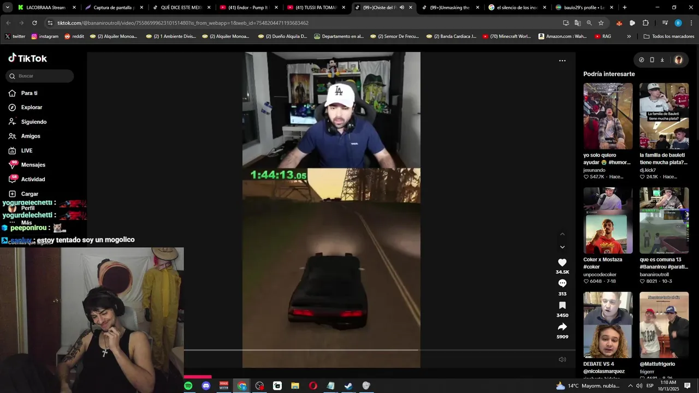The image size is (699, 393).
Task: Open the Amigos section
Action: click(25, 136)
